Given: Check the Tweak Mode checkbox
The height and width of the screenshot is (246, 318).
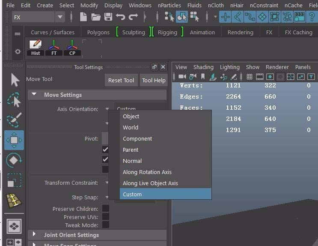Looking at the screenshot, I should (x=105, y=225).
